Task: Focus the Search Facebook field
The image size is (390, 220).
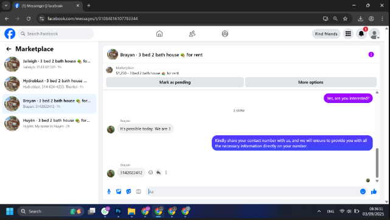Action: click(x=56, y=34)
